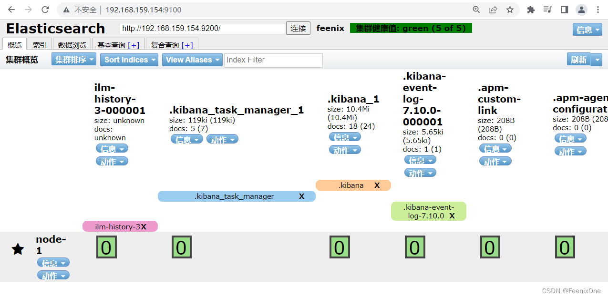Open 信息 menu for .apm-agent-configuration
This screenshot has height=298, width=608.
coord(570,138)
